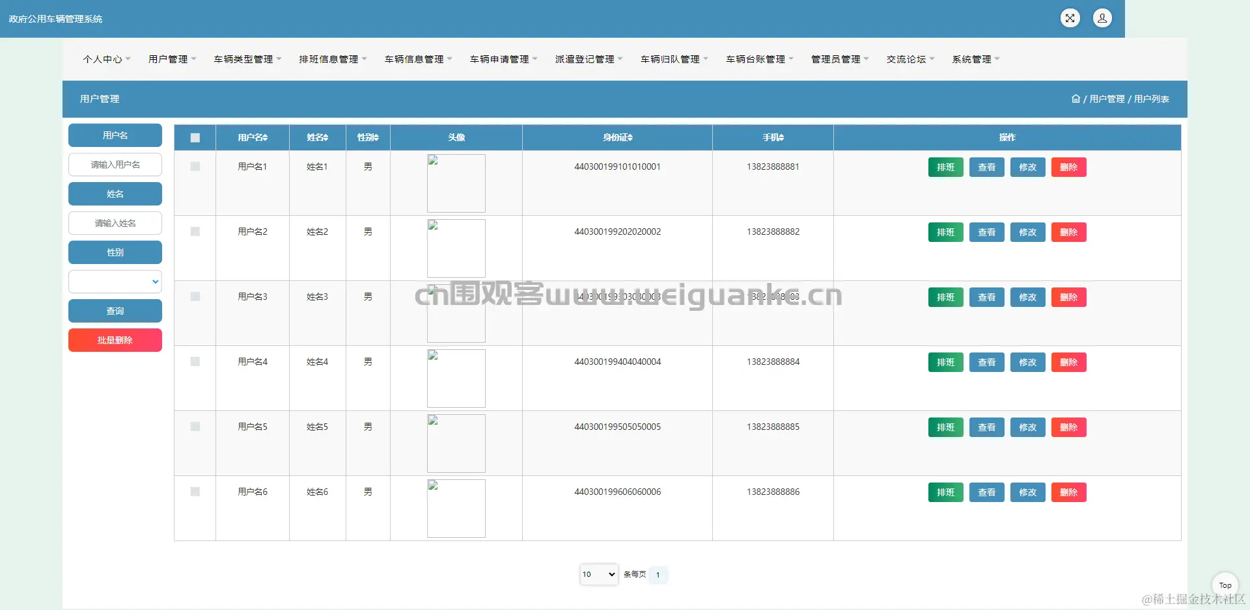This screenshot has height=610, width=1250.
Task: Open the user profile icon in header
Action: (1102, 18)
